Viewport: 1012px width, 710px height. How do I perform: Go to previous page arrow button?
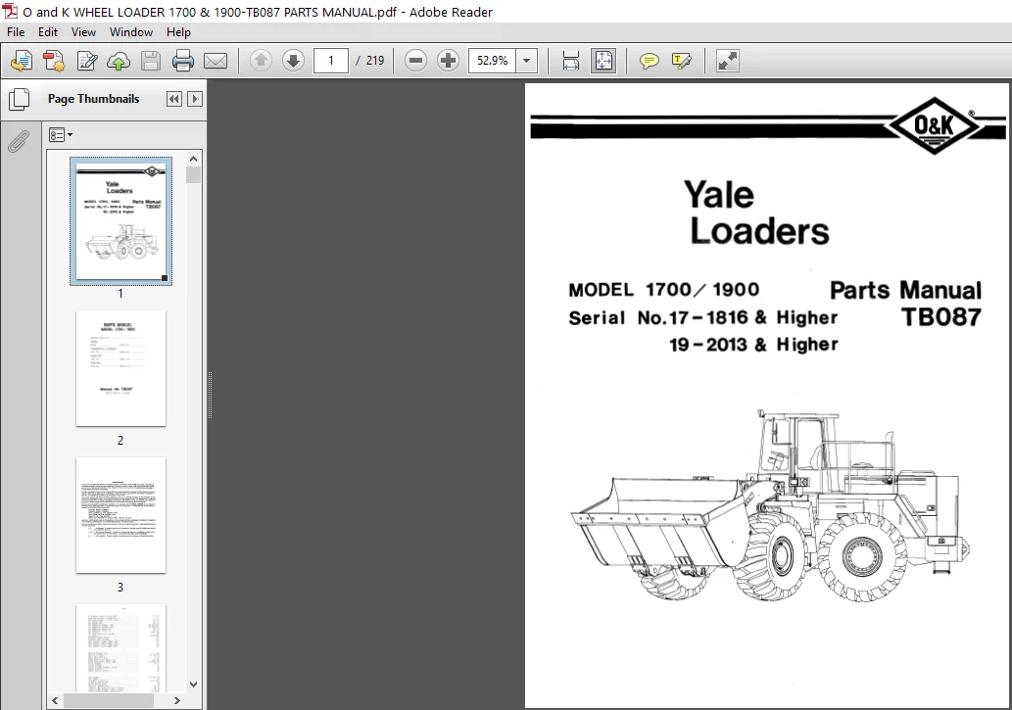point(261,61)
